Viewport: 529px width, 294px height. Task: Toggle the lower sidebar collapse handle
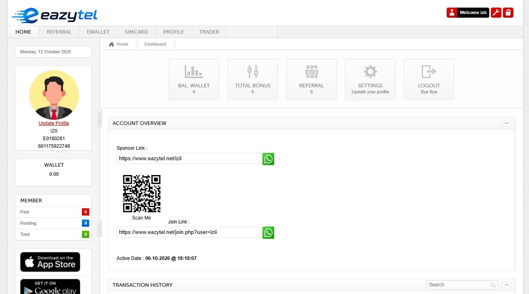click(100, 228)
